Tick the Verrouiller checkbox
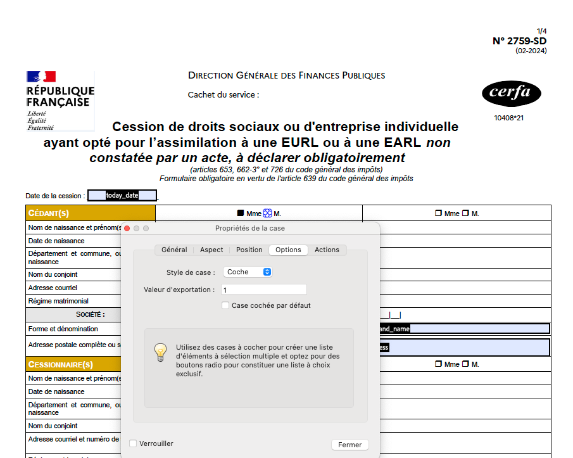 (133, 443)
